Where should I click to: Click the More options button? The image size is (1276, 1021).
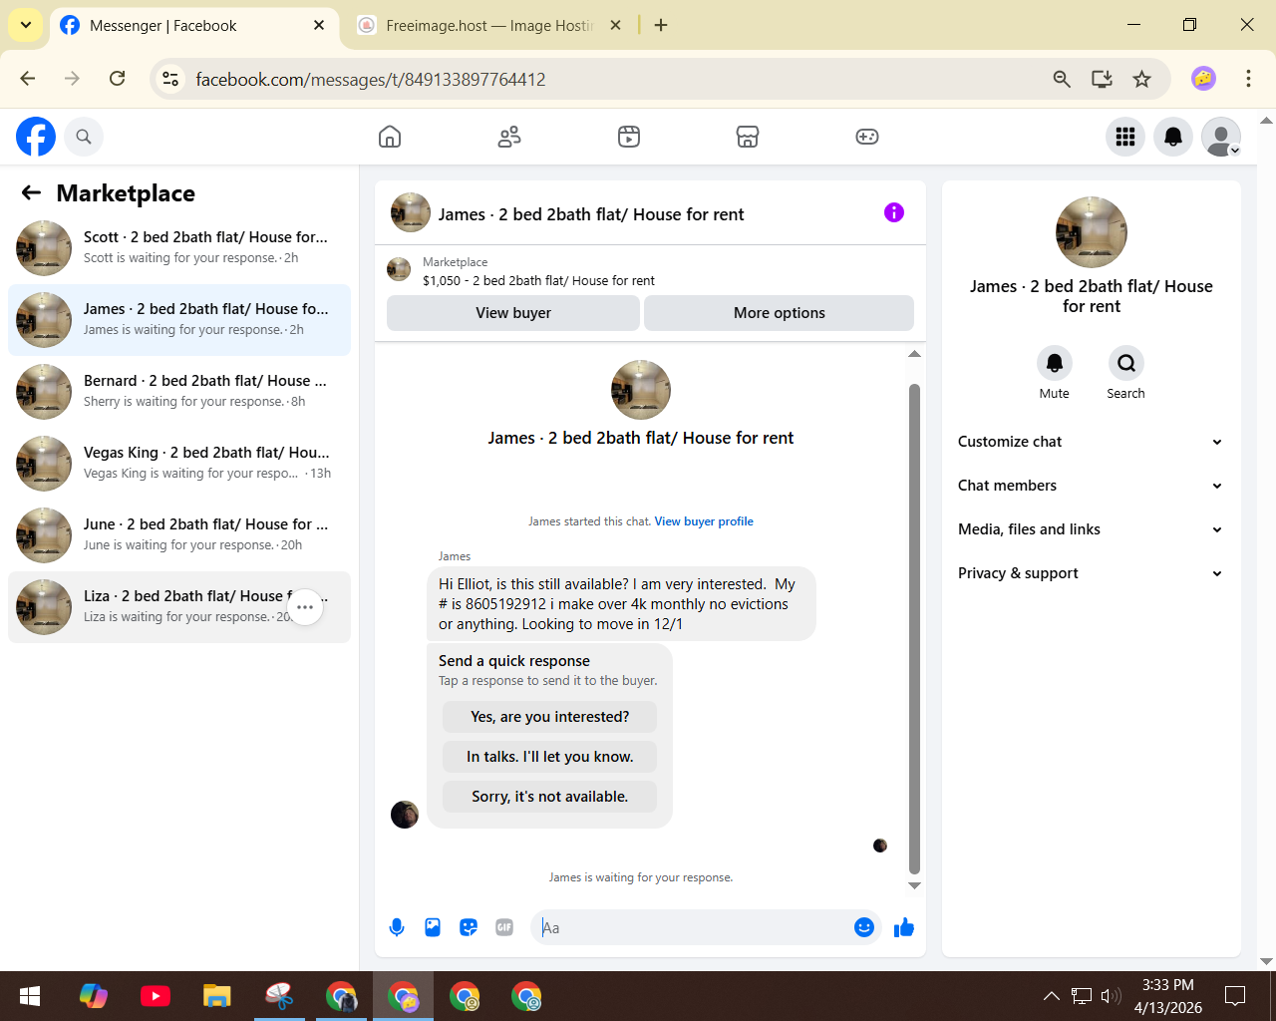[x=780, y=313]
